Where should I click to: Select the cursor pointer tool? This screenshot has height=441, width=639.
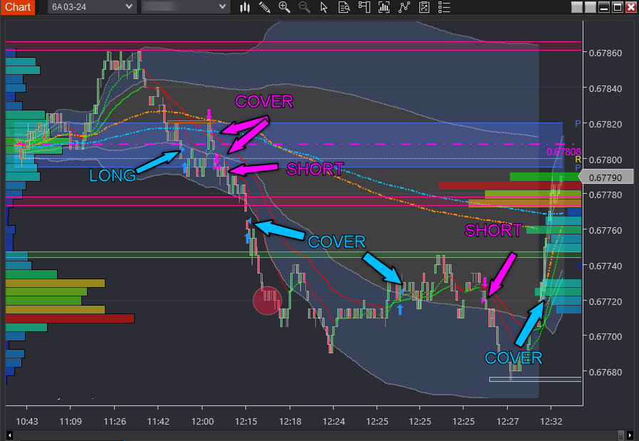click(x=324, y=7)
